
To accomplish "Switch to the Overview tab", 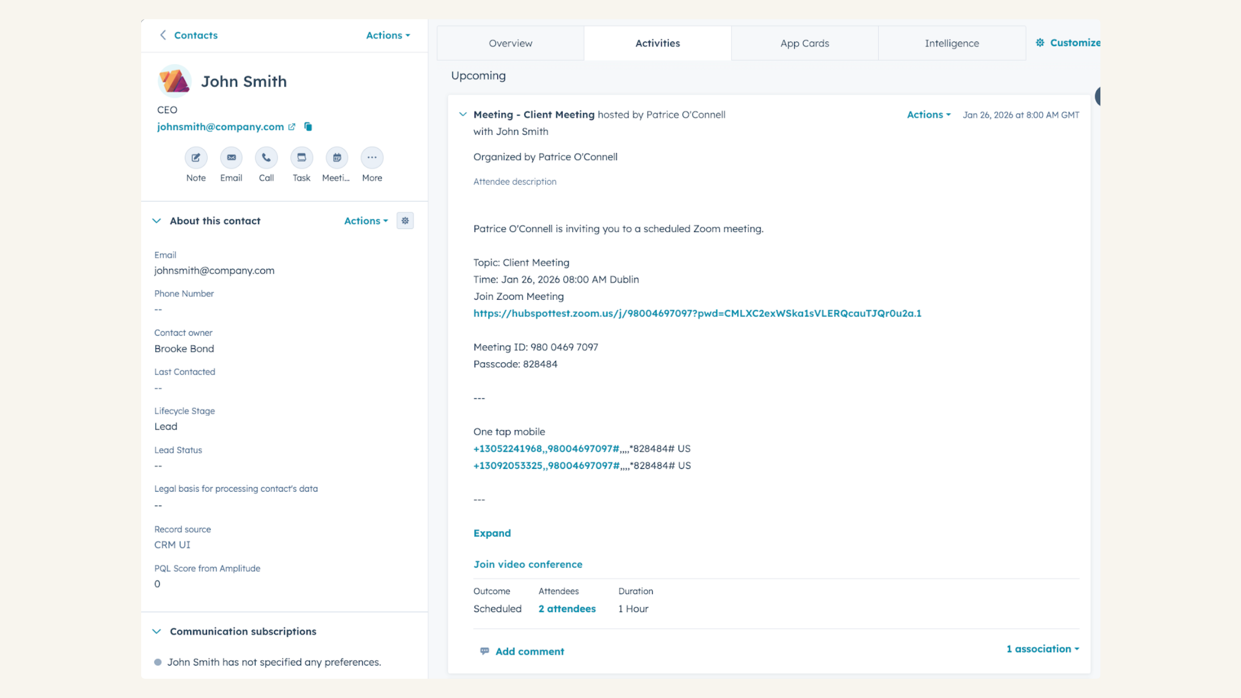I will [510, 43].
